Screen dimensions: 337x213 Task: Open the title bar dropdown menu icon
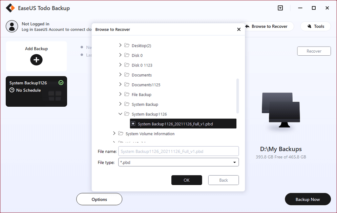pyautogui.click(x=280, y=8)
